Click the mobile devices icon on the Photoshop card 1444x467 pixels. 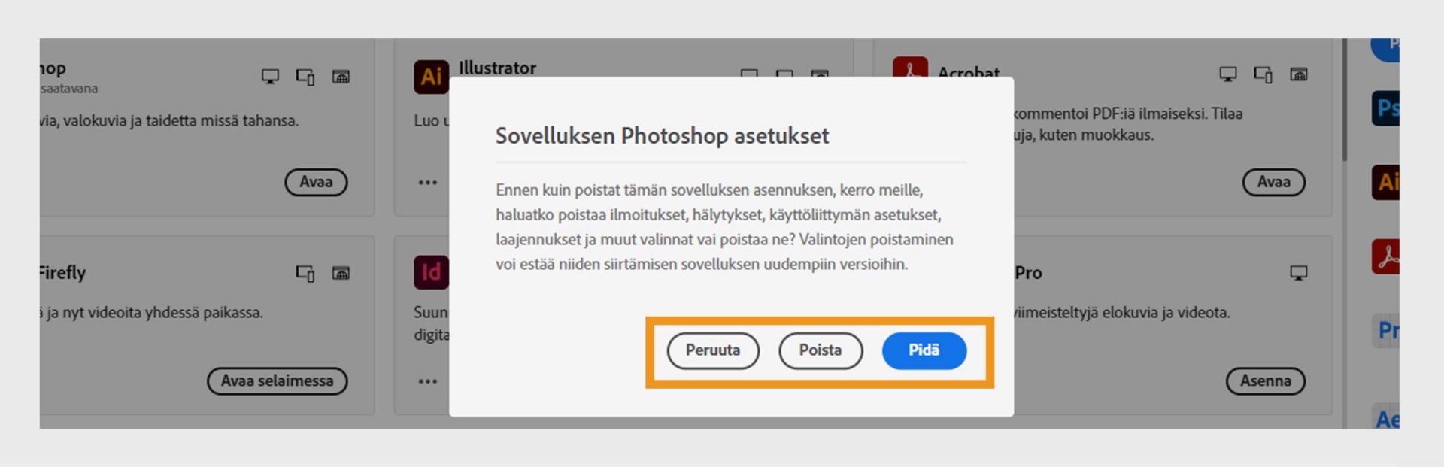click(x=305, y=75)
